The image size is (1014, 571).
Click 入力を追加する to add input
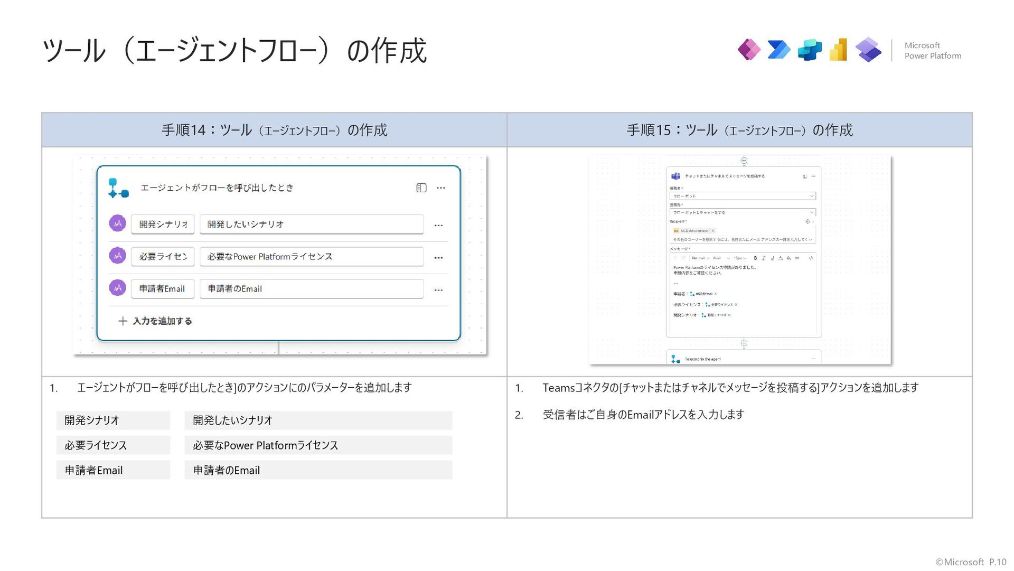155,321
